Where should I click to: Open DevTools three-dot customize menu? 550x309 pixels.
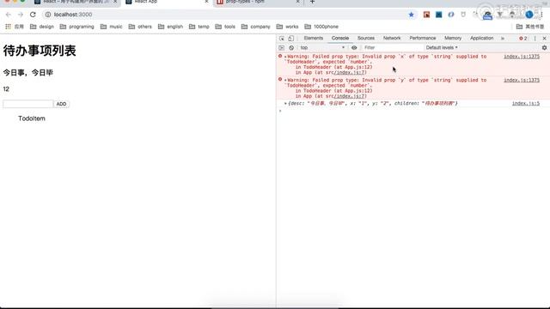pos(535,38)
